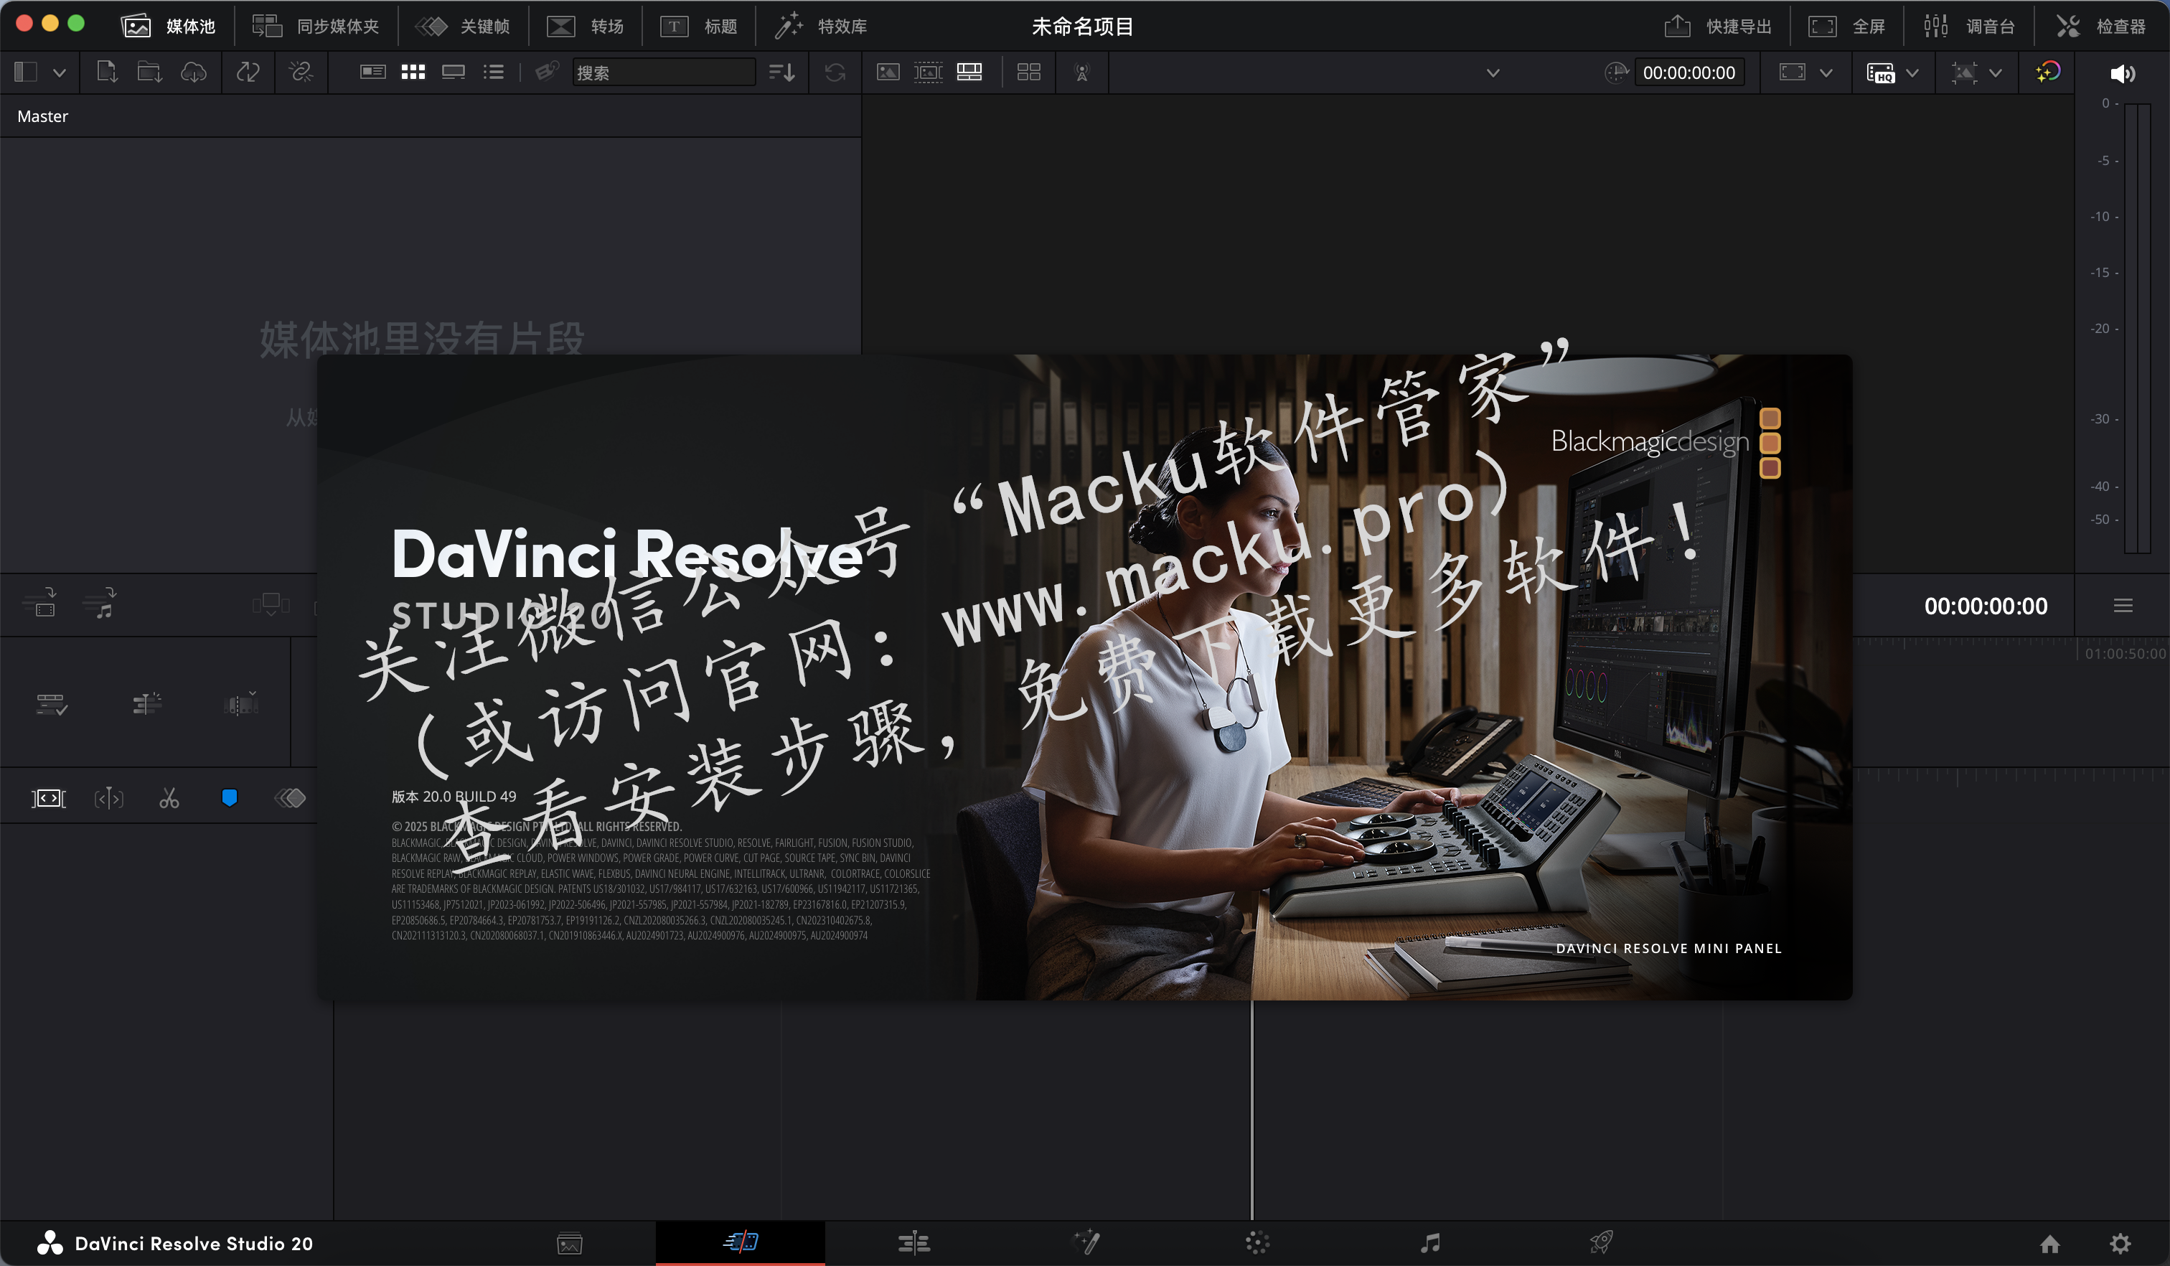2170x1266 pixels.
Task: Select source clip viewer mode icon
Action: (888, 72)
